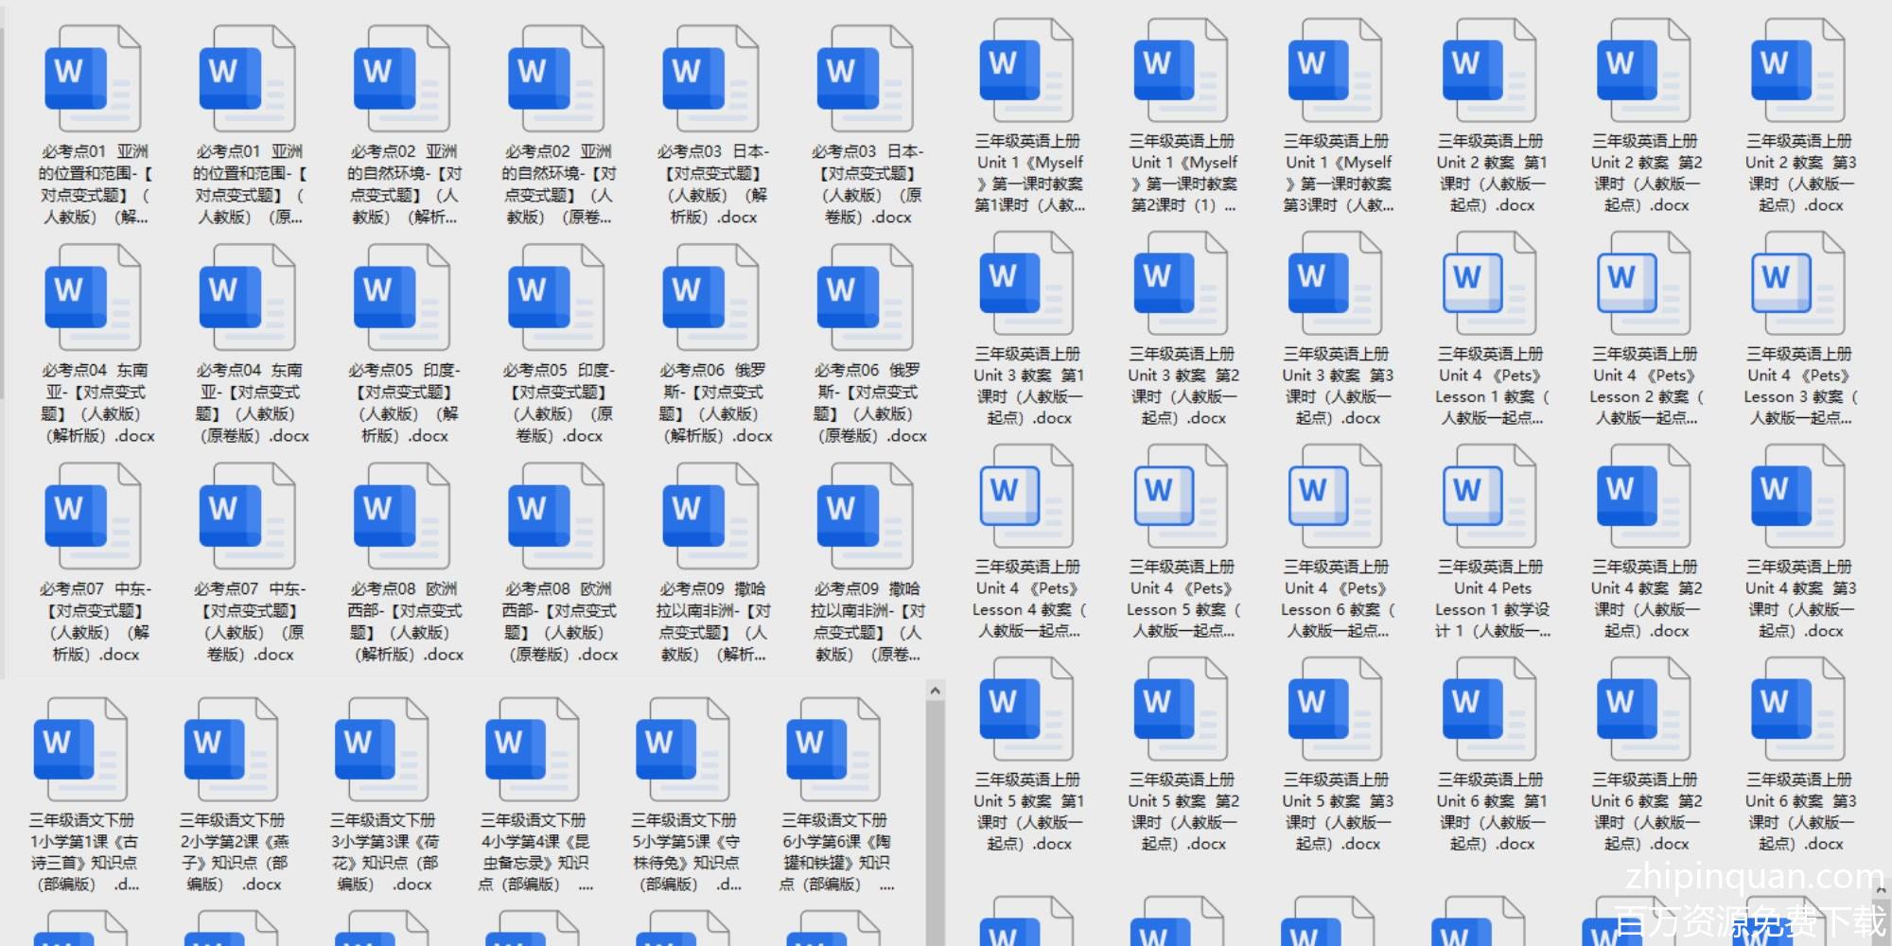The width and height of the screenshot is (1892, 946).
Task: Choose Word icon for 必考点06 俄罗斯 原卷版
Action: click(x=865, y=297)
